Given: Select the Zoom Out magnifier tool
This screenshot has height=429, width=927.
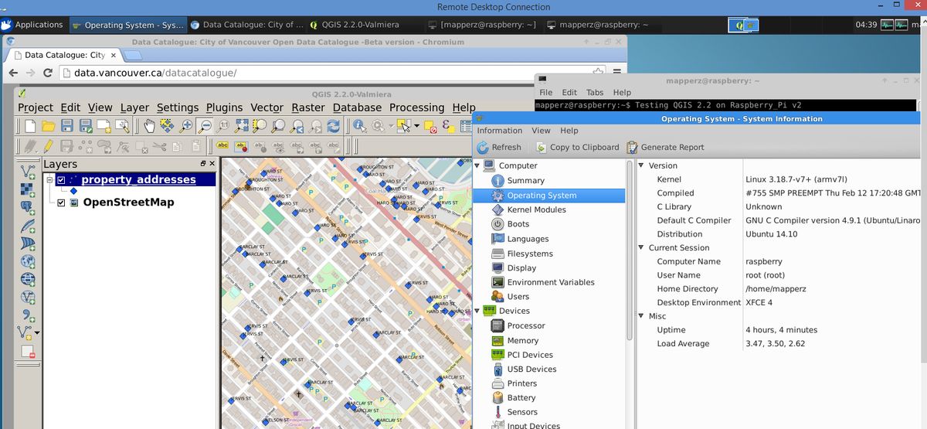Looking at the screenshot, I should click(x=205, y=125).
